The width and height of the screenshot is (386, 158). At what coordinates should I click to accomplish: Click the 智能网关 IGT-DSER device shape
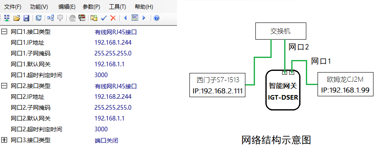283,90
